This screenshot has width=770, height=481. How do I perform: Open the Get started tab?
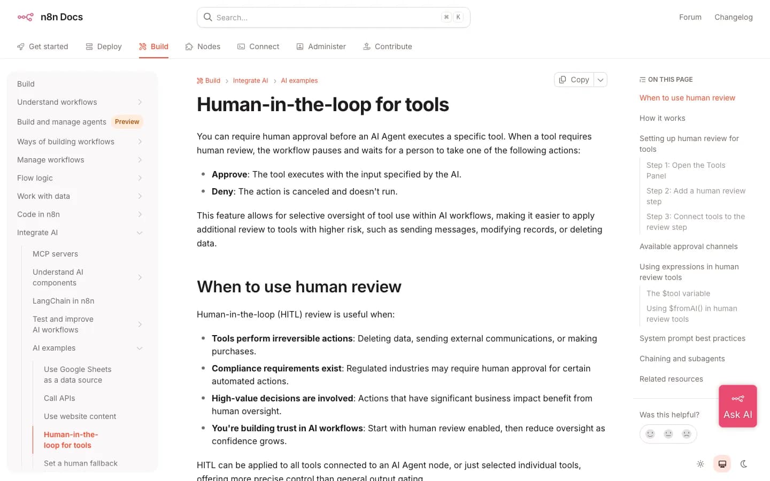pyautogui.click(x=43, y=46)
